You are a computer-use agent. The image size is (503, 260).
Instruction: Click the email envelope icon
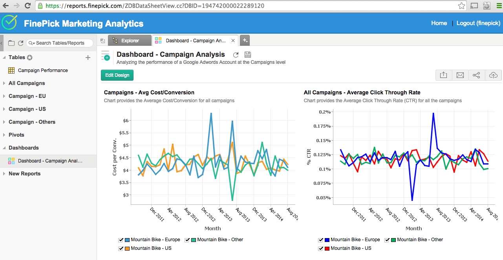click(x=460, y=75)
